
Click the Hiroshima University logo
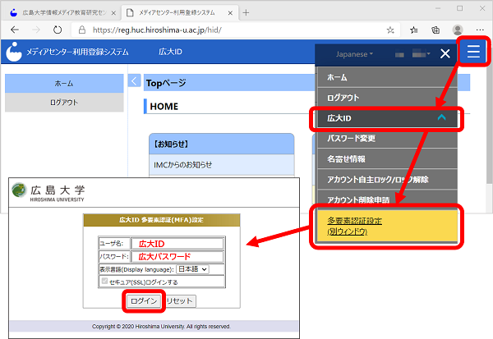[48, 192]
